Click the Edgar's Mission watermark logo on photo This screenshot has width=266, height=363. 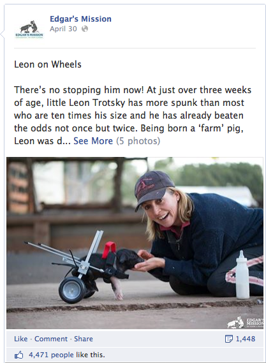(245, 322)
